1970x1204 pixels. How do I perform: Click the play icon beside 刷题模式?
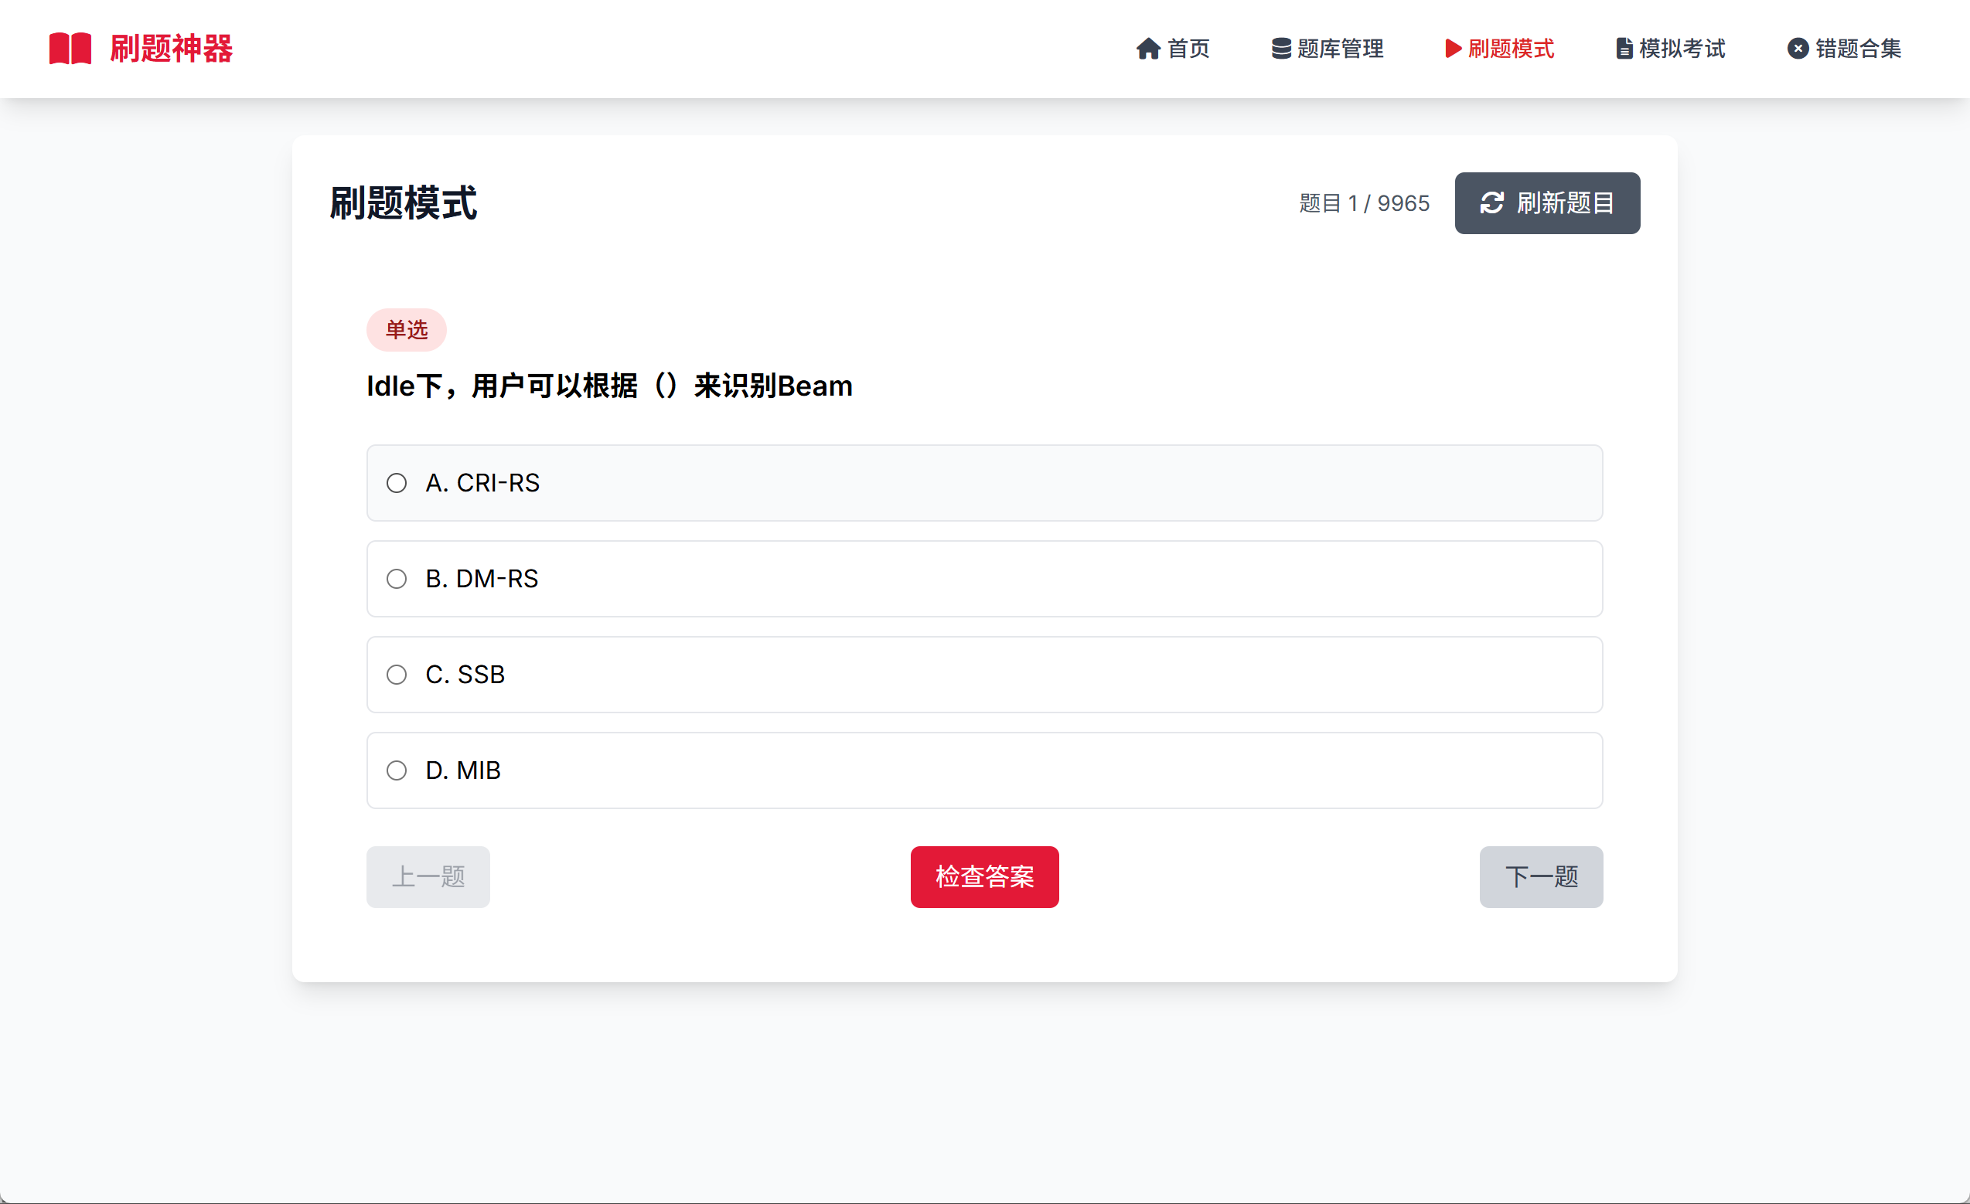click(1453, 49)
